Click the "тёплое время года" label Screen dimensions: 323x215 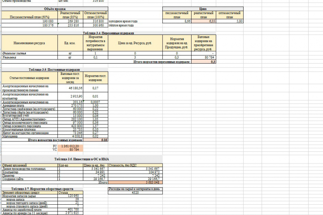(121, 25)
